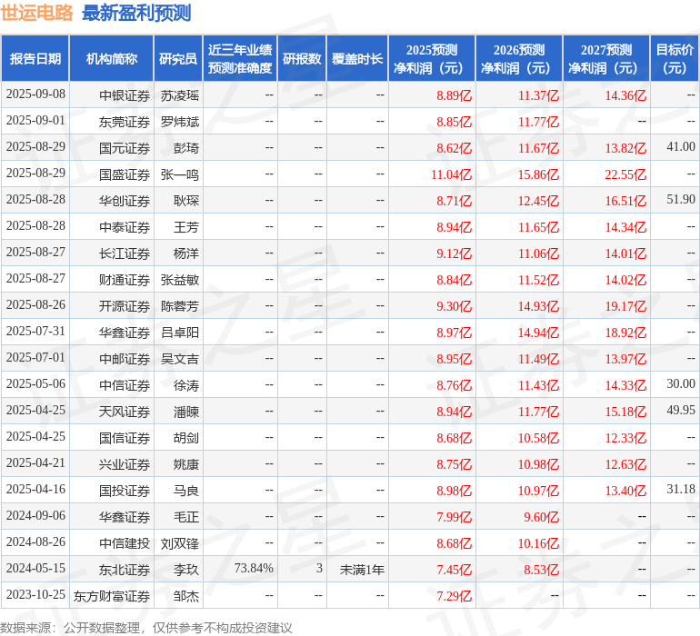Click target price 31.18
Image resolution: width=700 pixels, height=636 pixels.
tap(681, 489)
